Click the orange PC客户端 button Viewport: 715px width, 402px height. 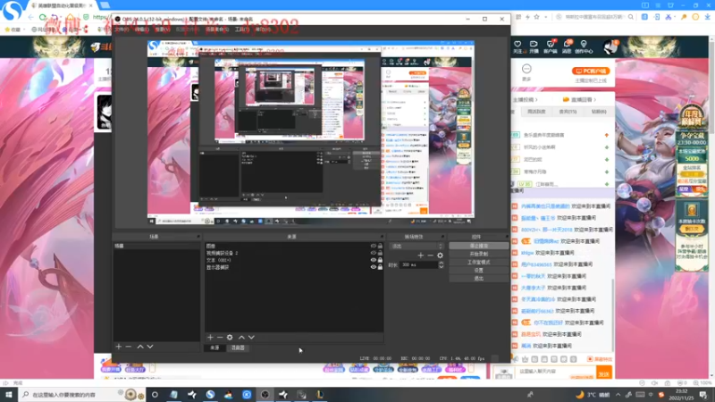tap(591, 71)
